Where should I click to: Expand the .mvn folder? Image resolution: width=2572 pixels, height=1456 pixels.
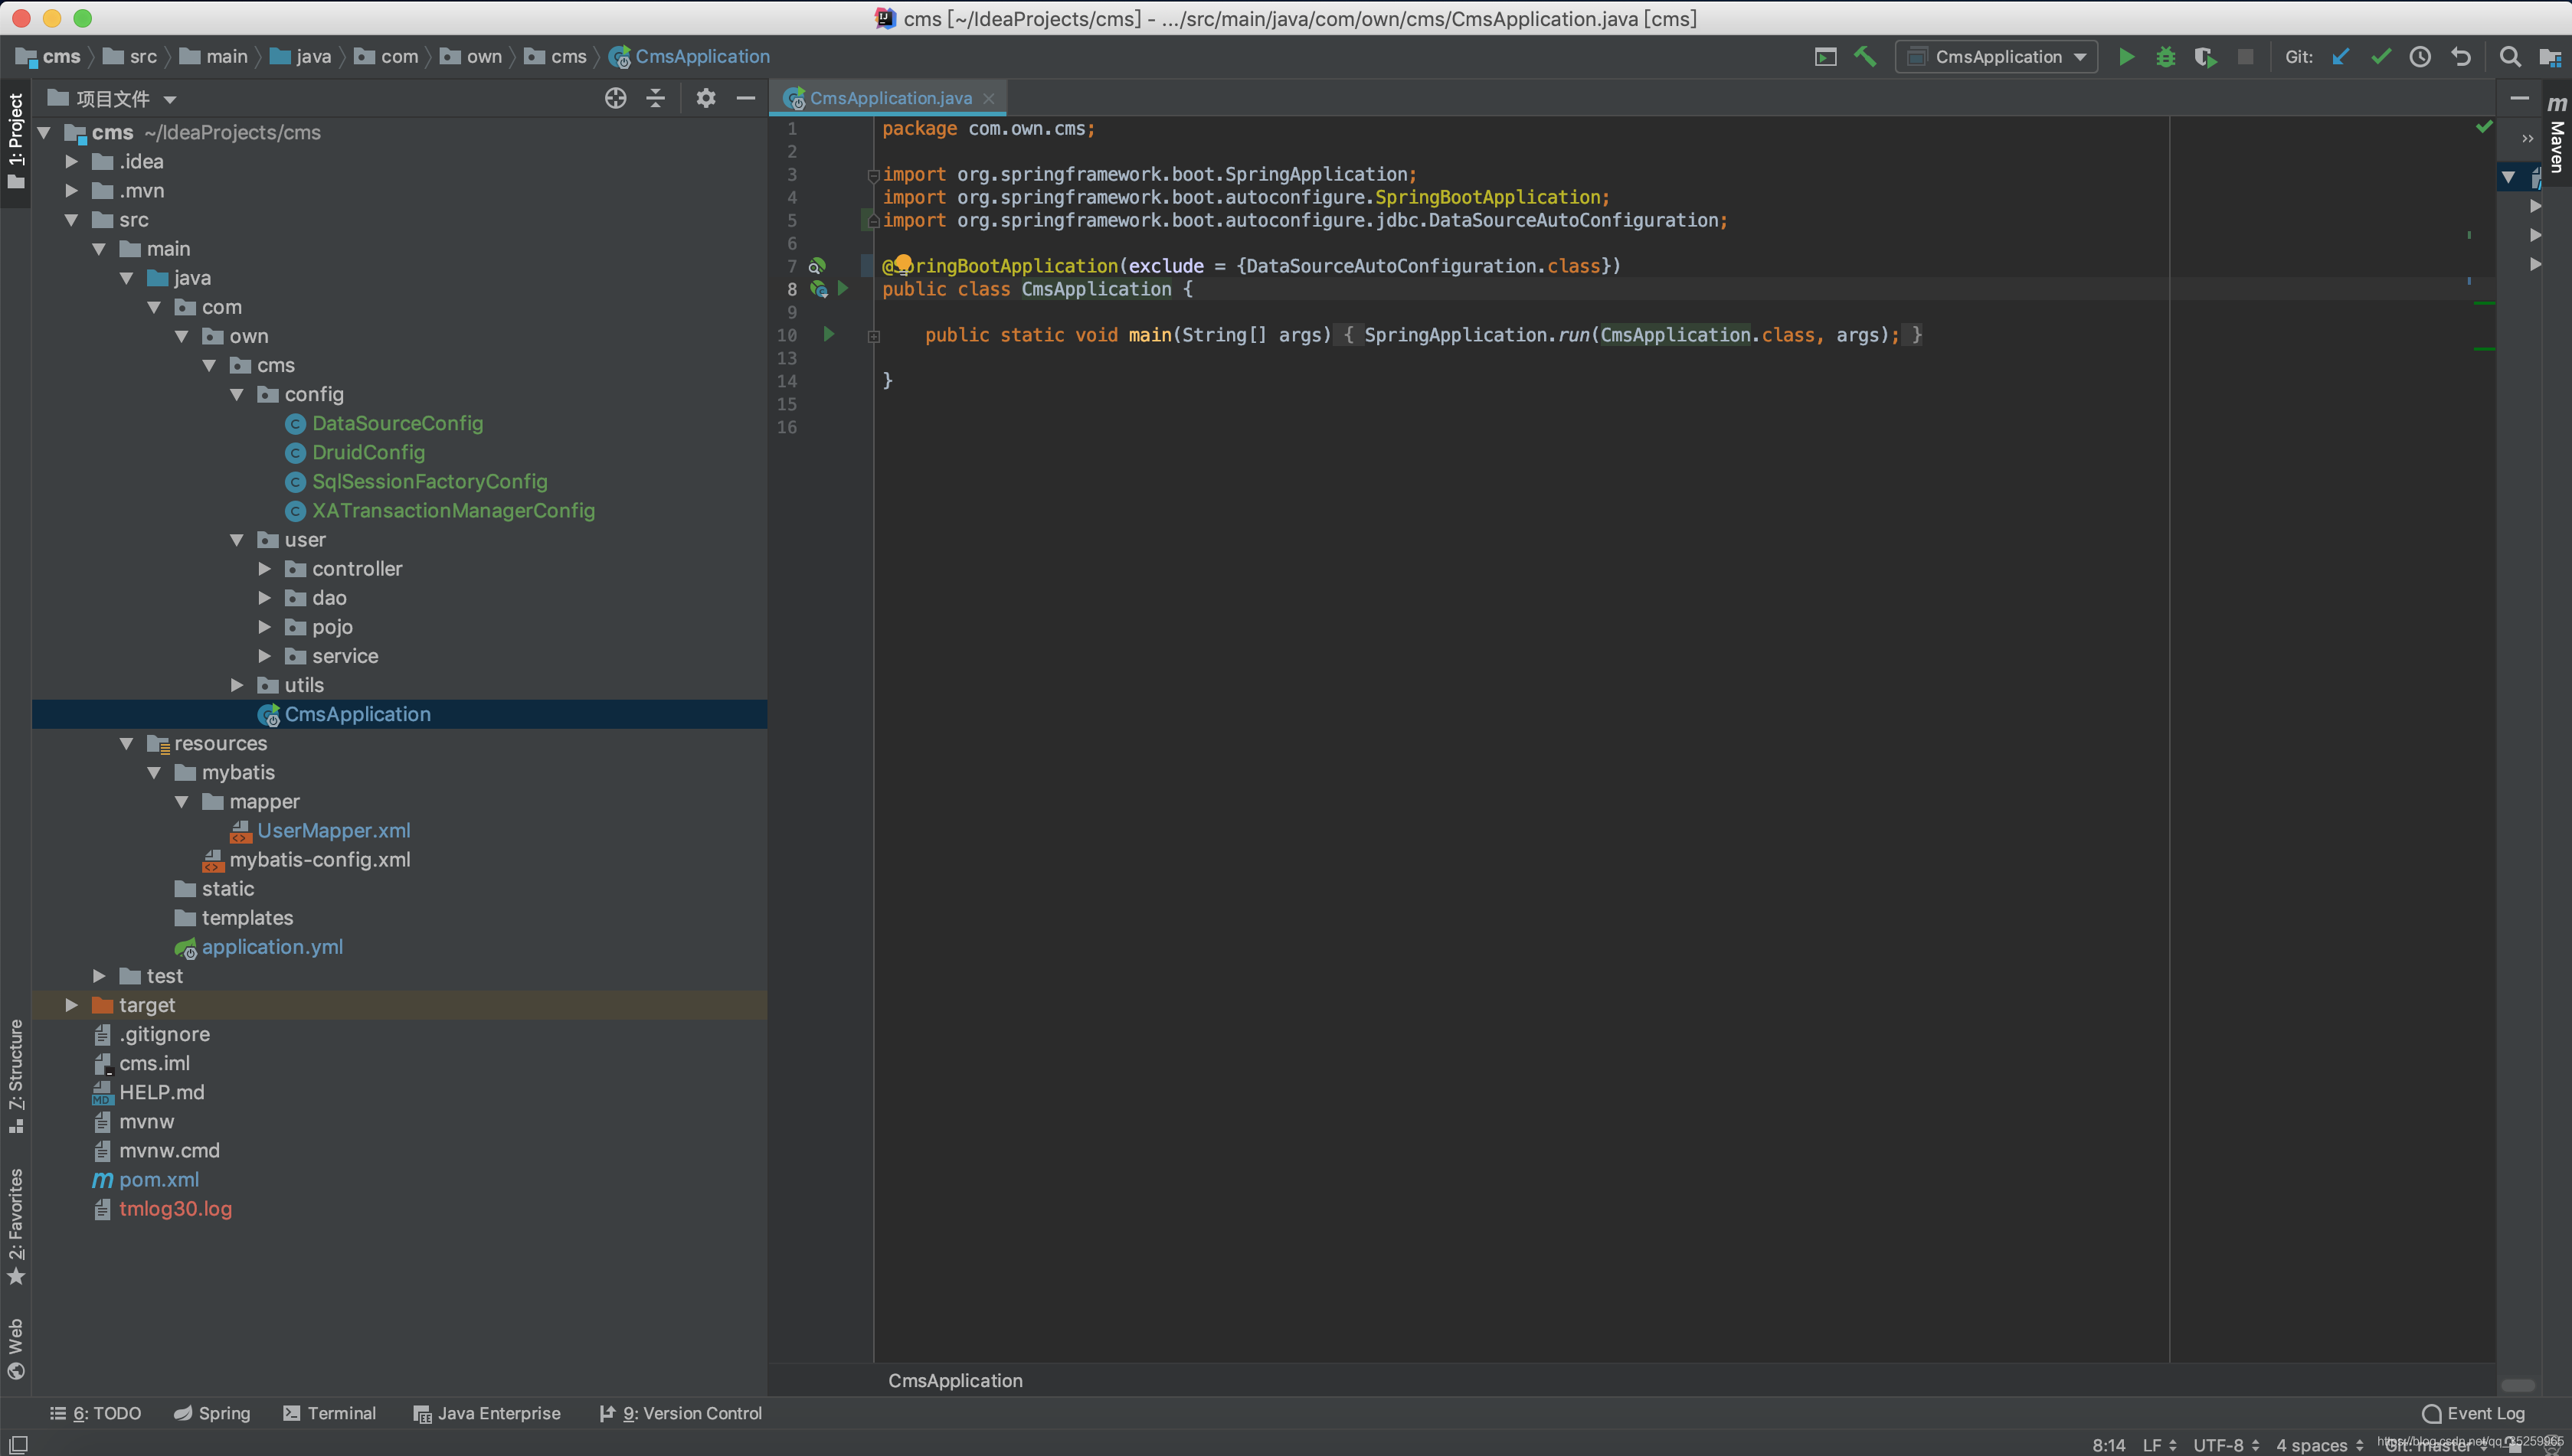coord(71,190)
